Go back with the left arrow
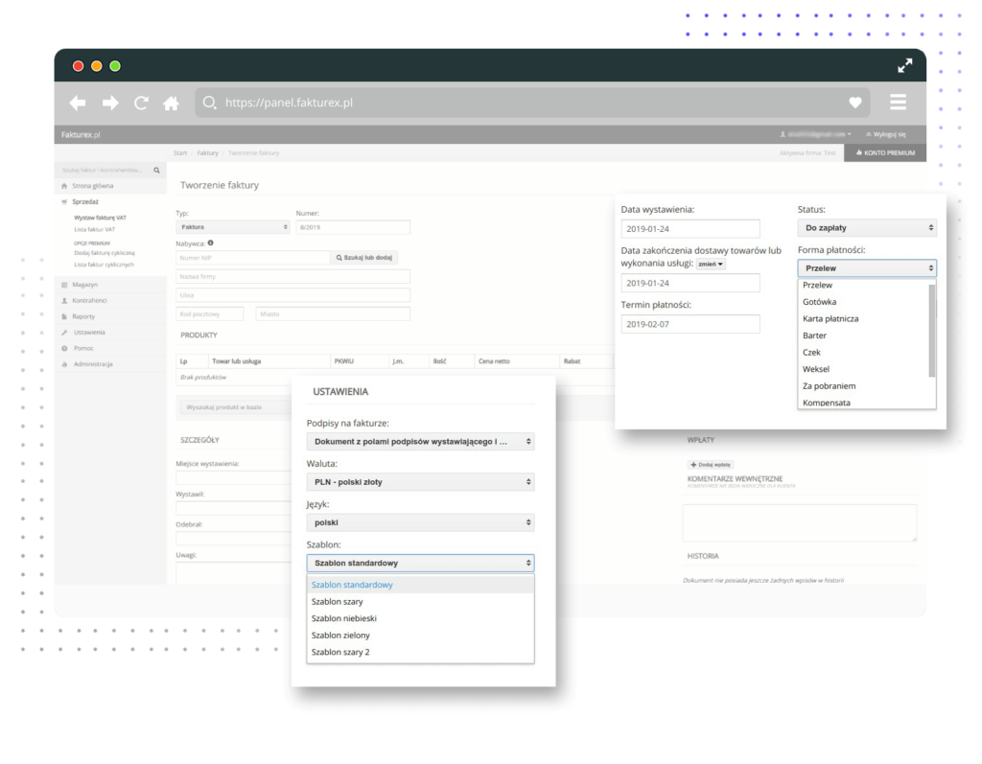 pyautogui.click(x=78, y=103)
